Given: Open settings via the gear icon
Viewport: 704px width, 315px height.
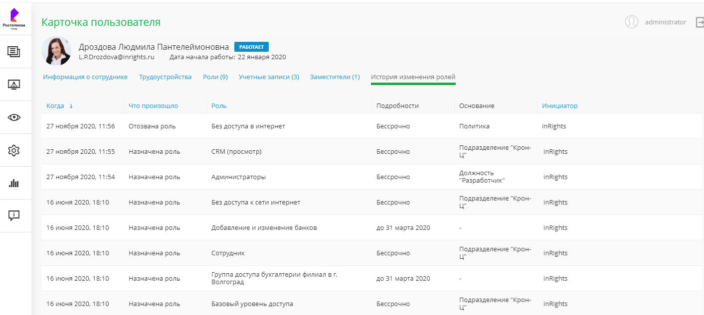Looking at the screenshot, I should point(14,150).
